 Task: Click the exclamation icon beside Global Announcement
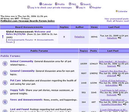click(x=3, y=36)
